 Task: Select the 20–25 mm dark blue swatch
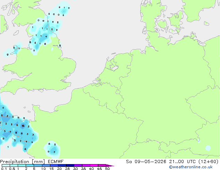(x=62, y=165)
